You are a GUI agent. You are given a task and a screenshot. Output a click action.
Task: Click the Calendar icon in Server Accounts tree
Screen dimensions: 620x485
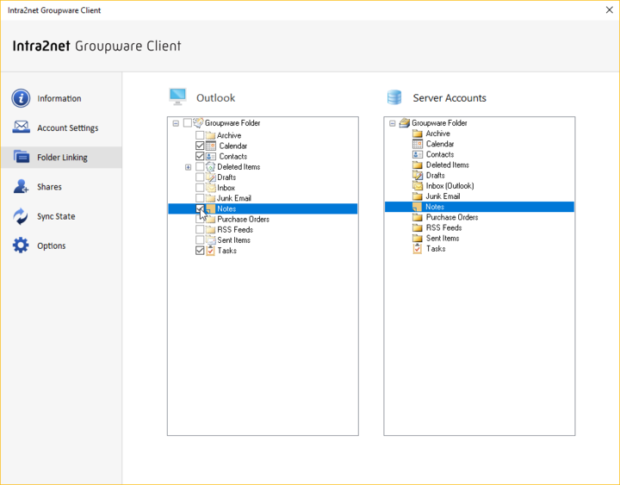tap(418, 144)
